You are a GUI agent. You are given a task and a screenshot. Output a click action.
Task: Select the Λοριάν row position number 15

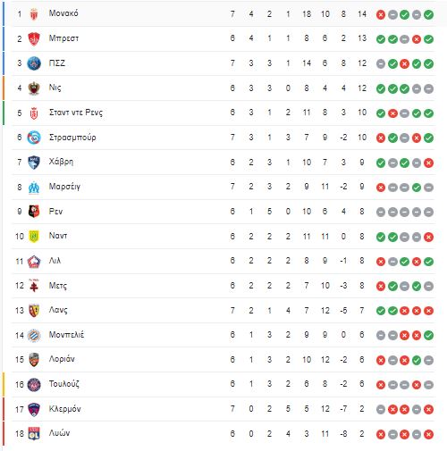(x=20, y=360)
